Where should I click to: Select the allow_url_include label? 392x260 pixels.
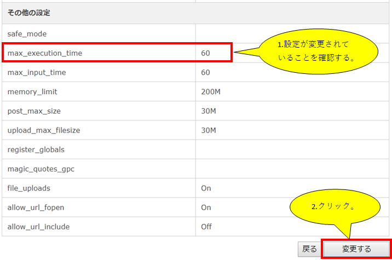coord(38,227)
